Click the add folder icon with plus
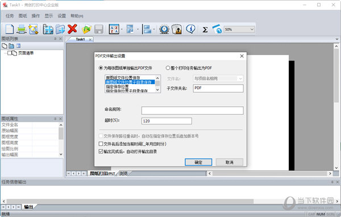Screen dimensions: 341x217 60,29
